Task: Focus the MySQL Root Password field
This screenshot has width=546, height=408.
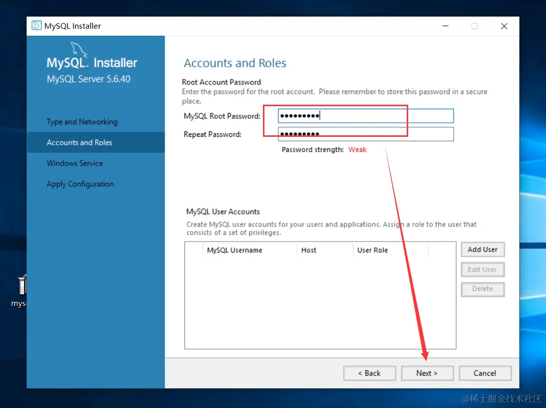Action: (x=366, y=116)
